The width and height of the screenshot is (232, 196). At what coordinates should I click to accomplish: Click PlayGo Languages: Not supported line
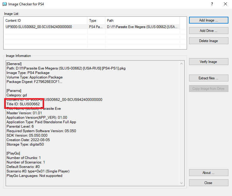tap(34, 176)
